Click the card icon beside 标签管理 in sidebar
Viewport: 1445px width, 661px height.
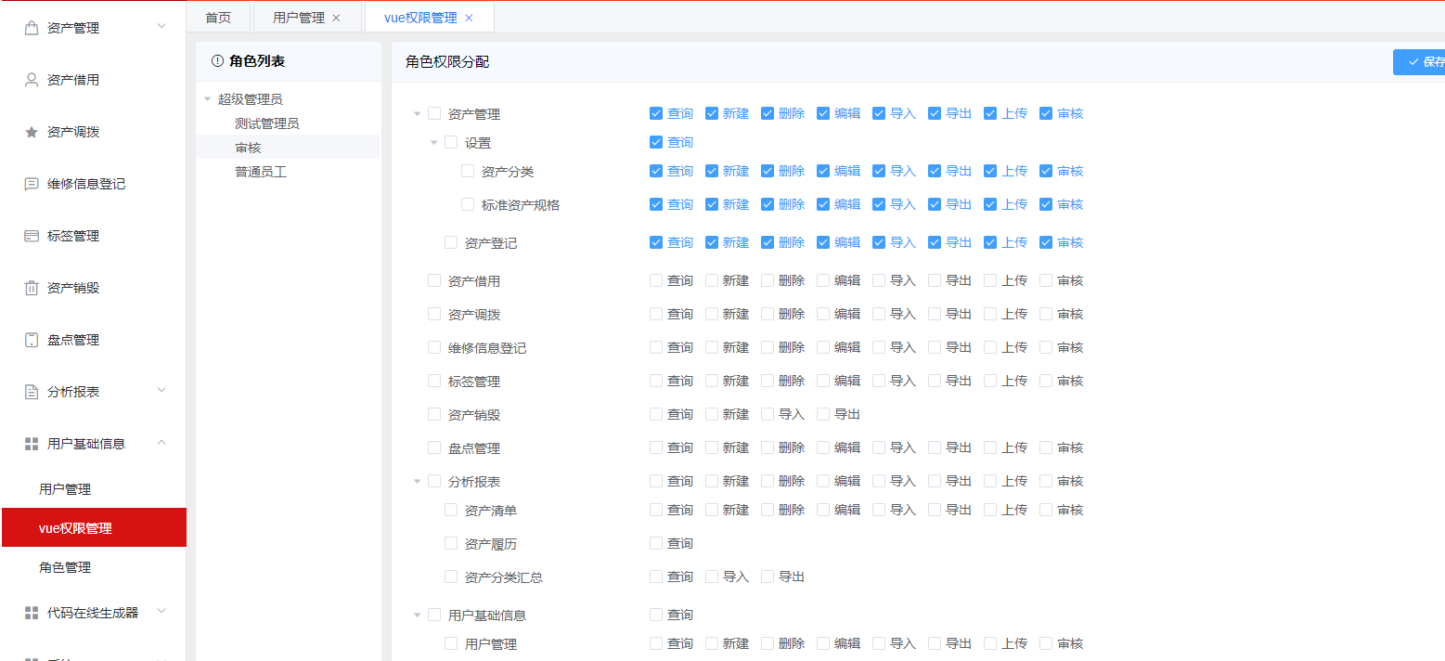point(32,236)
